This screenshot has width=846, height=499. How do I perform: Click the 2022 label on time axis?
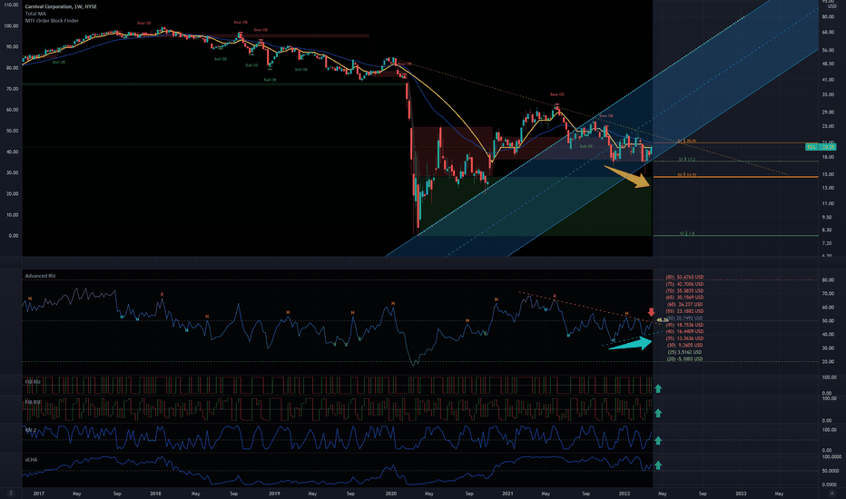[x=625, y=494]
